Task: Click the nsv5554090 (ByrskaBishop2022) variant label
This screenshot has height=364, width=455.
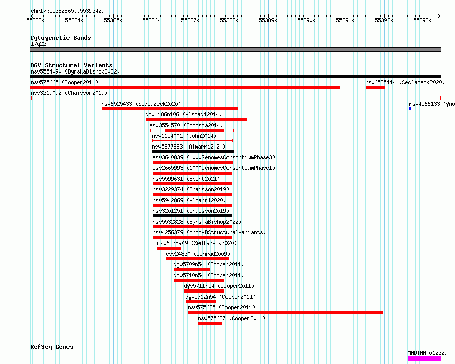Action: click(x=75, y=71)
